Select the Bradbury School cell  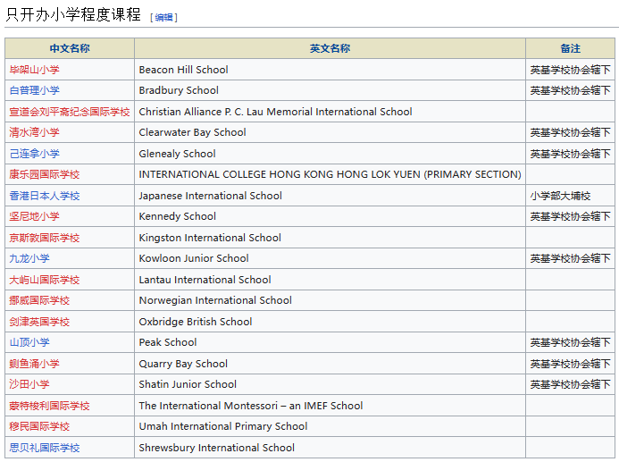pos(330,90)
